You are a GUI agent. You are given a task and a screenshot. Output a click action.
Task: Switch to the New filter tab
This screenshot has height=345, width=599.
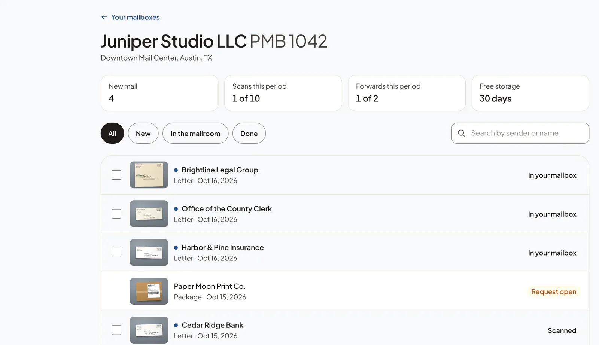143,133
